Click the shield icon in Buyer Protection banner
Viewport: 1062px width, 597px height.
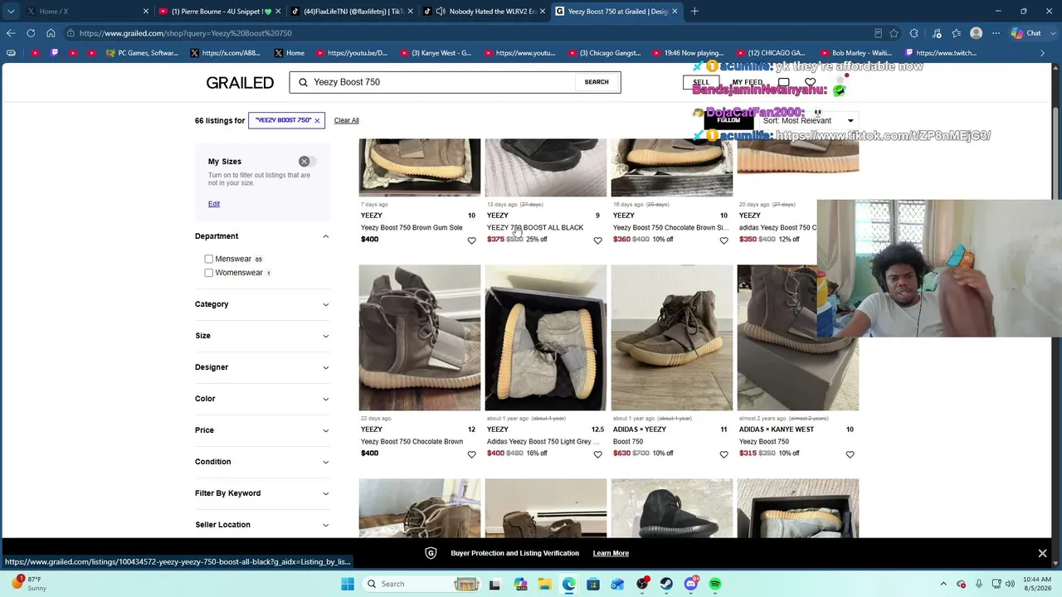[431, 553]
